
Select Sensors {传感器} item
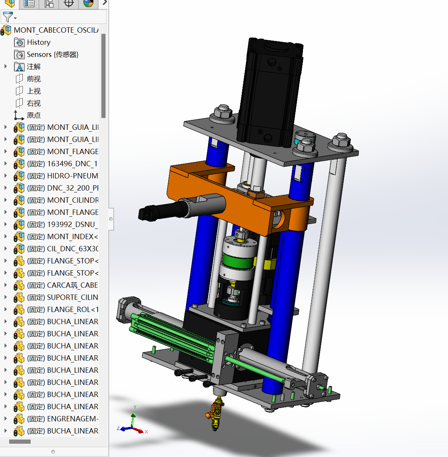point(52,54)
